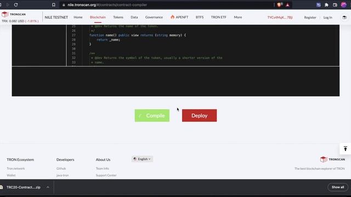
Task: Click the TRONSCAN footer logo
Action: [x=333, y=159]
